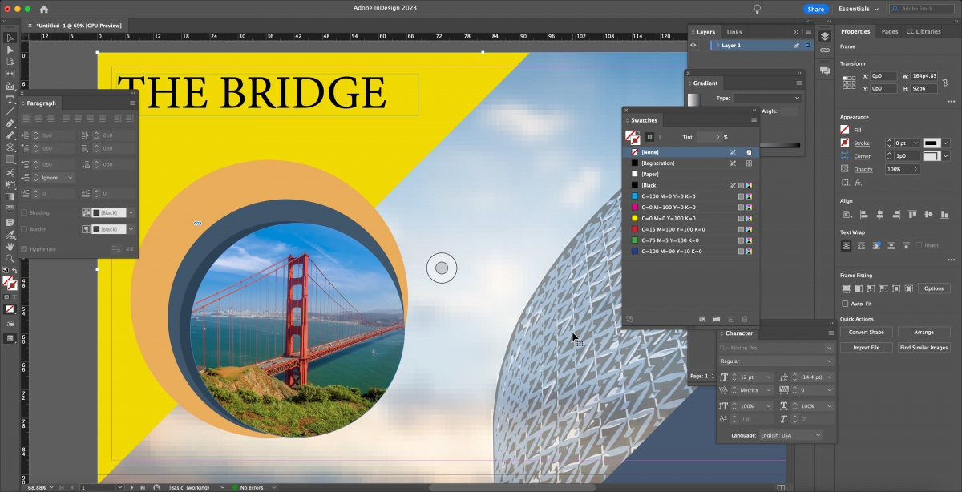
Task: Toggle the Border checkbox in Paragraph panel
Action: pos(24,229)
